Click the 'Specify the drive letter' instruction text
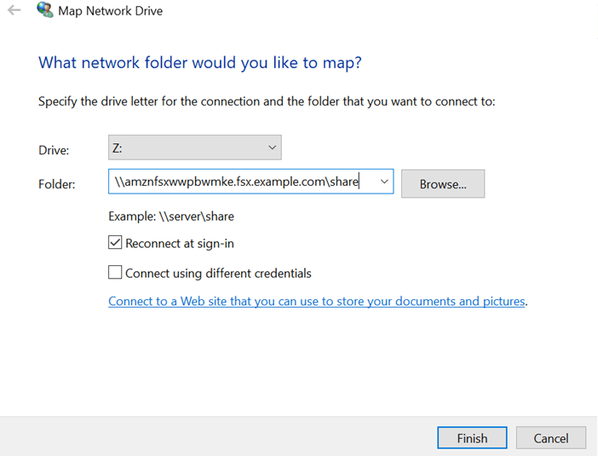Viewport: 598px width, 456px height. (267, 101)
